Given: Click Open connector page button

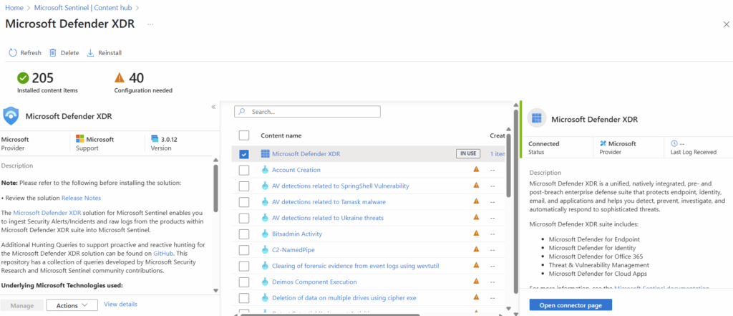Looking at the screenshot, I should click(571, 305).
